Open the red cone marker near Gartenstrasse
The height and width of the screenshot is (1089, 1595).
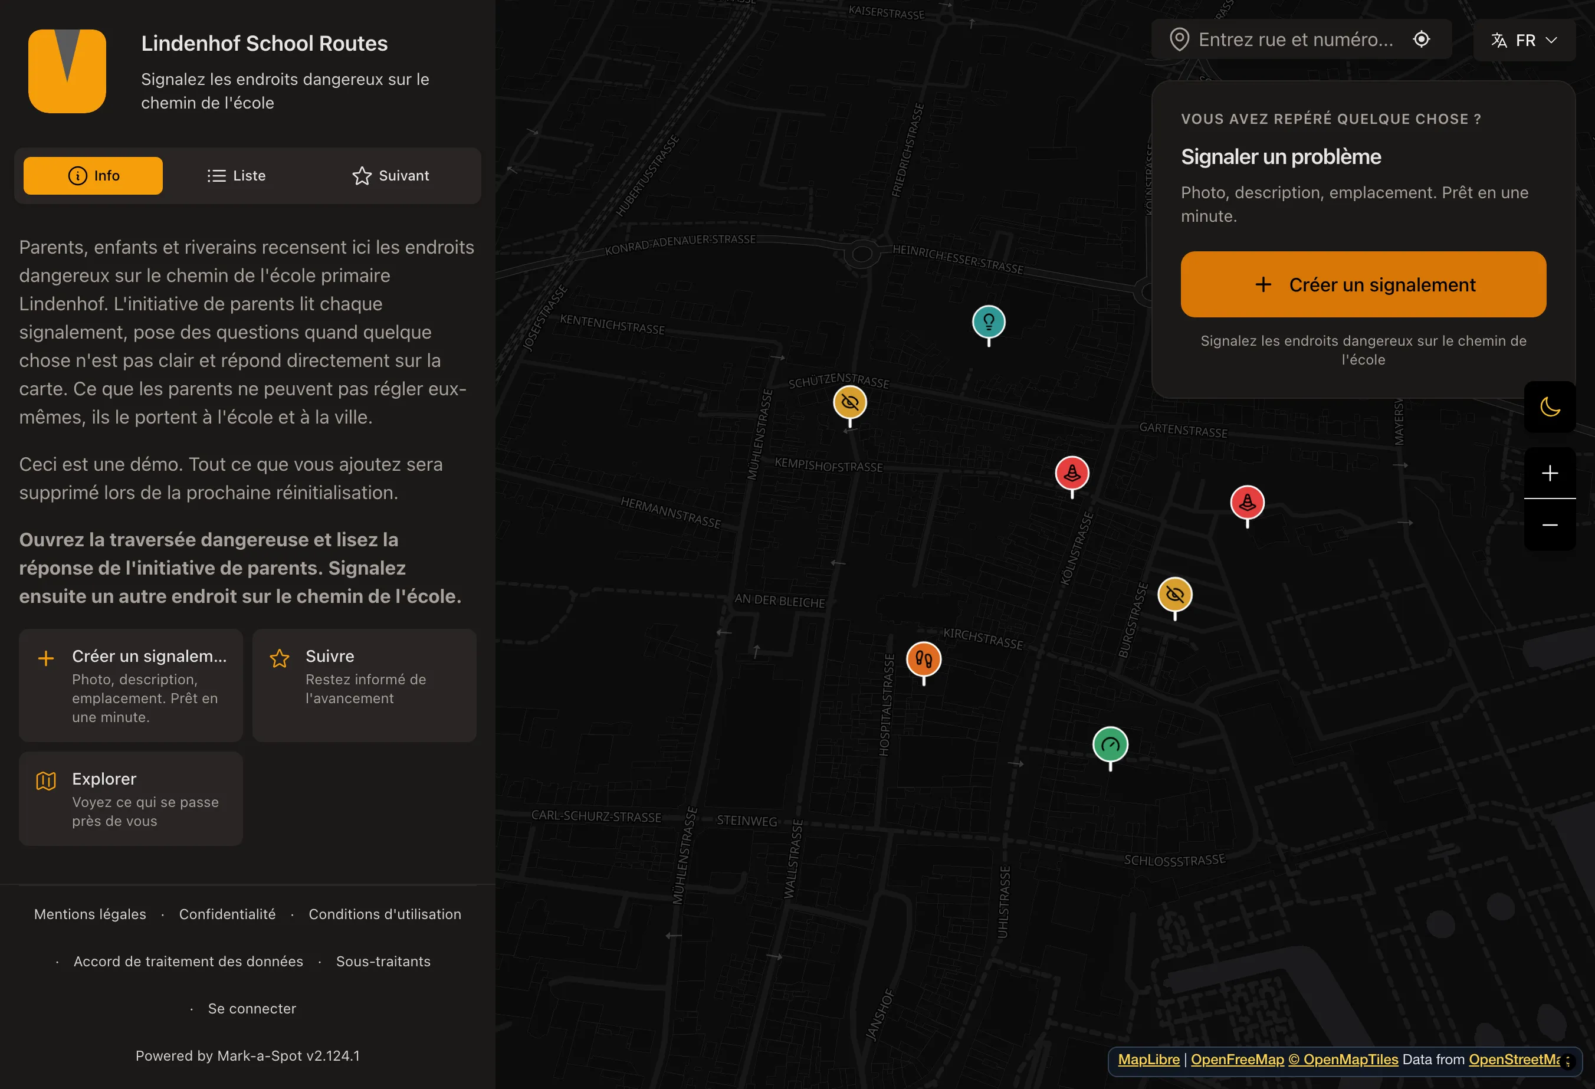tap(1247, 503)
